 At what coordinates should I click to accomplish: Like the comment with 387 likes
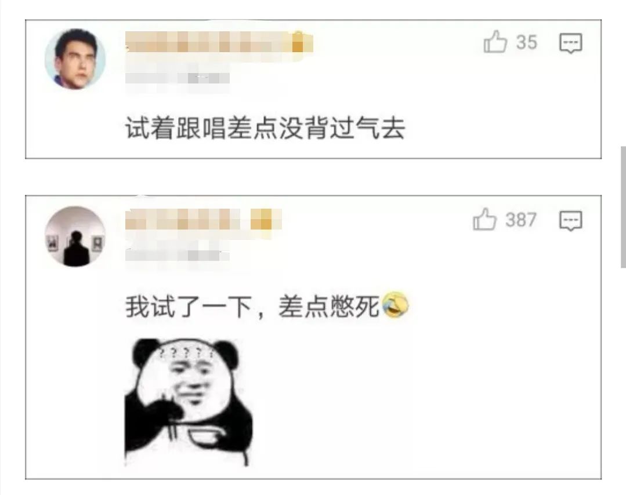484,219
